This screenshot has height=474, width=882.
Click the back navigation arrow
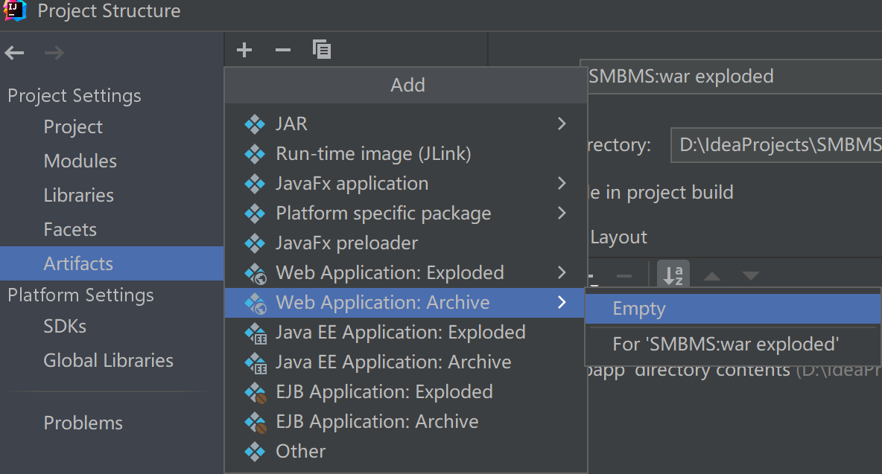[x=15, y=53]
